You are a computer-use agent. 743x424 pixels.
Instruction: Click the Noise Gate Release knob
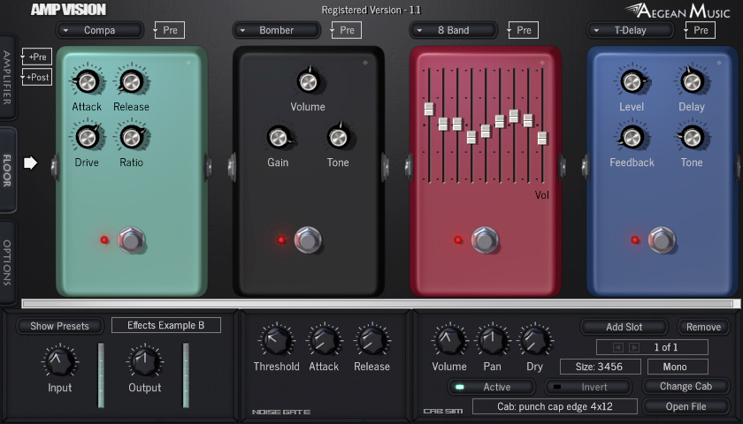[x=372, y=340]
